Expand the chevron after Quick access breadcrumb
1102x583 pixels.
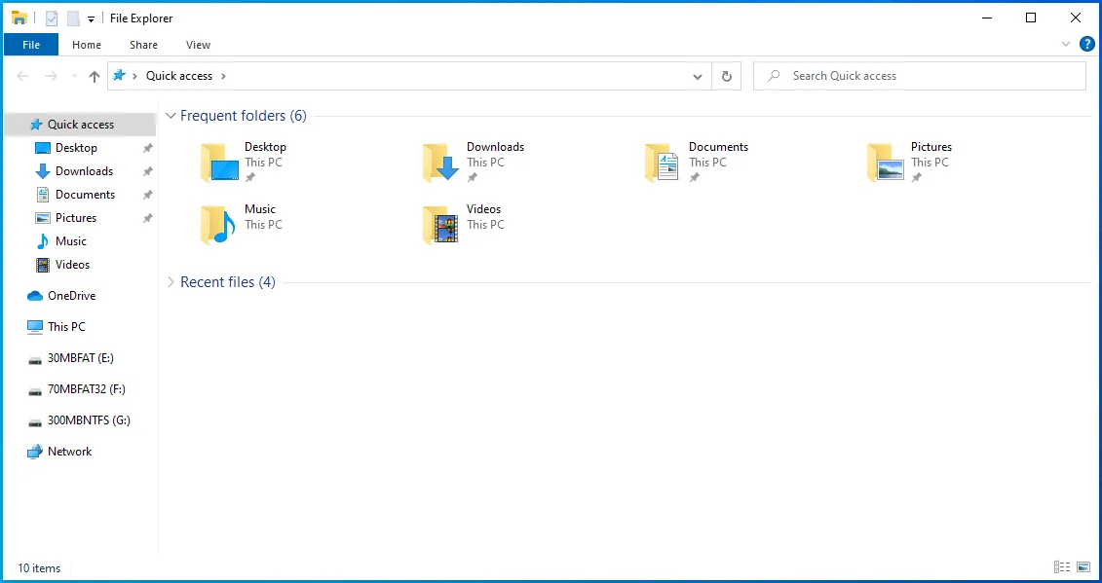(223, 76)
